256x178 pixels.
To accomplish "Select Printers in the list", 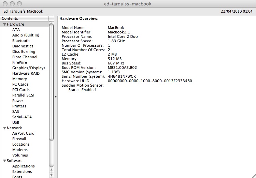I will pos(19,106).
